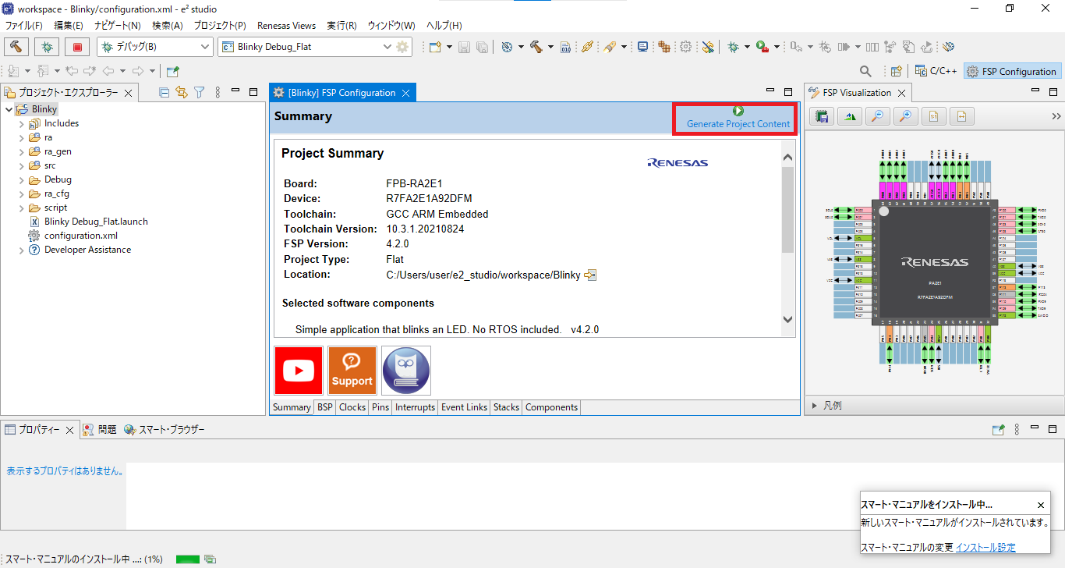
Task: Click the owl manual book icon
Action: point(405,371)
